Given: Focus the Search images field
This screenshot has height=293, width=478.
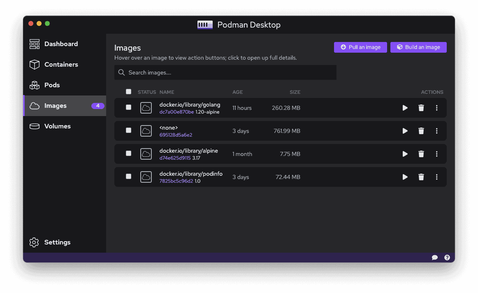Looking at the screenshot, I should tap(225, 72).
